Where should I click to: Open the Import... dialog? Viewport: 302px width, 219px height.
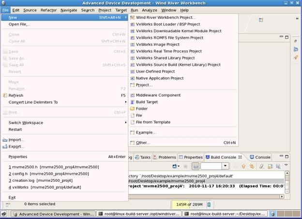click(x=64, y=140)
